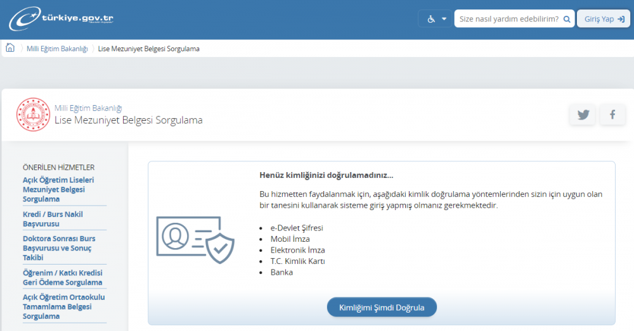
Task: Select Lise Mezuniyet Belgesi Sorgulama breadcrumb
Action: point(148,49)
